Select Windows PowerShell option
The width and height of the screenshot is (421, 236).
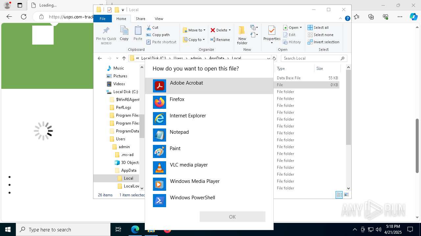click(209, 201)
